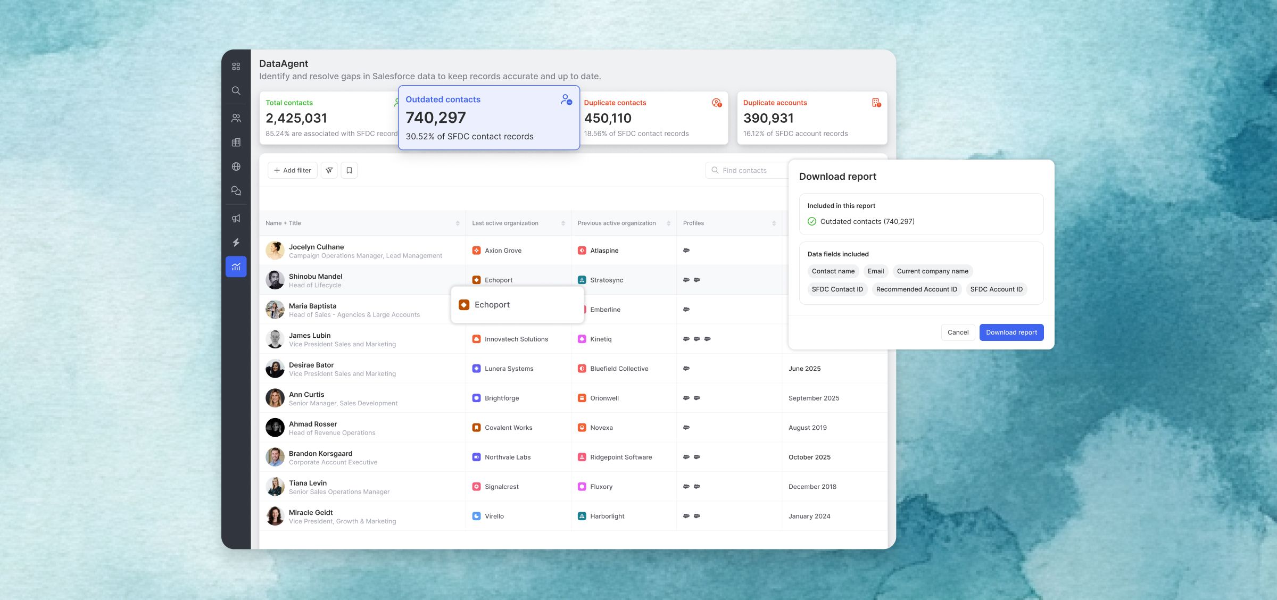Sort the Previous active organization column
1277x600 pixels.
pos(668,223)
